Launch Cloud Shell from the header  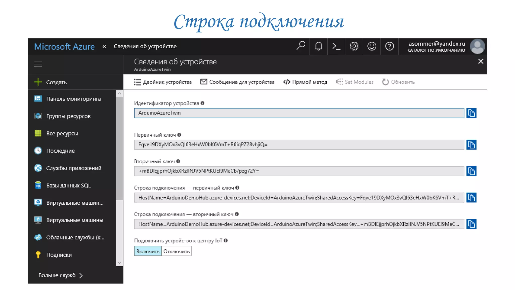[x=336, y=46]
